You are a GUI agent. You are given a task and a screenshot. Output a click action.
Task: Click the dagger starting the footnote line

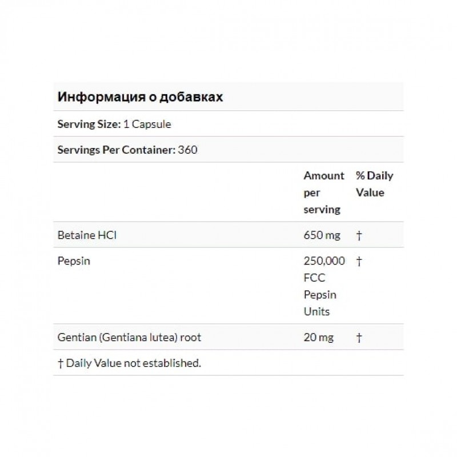pos(61,363)
